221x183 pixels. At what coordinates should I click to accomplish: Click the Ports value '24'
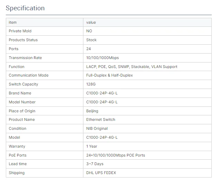[89, 49]
